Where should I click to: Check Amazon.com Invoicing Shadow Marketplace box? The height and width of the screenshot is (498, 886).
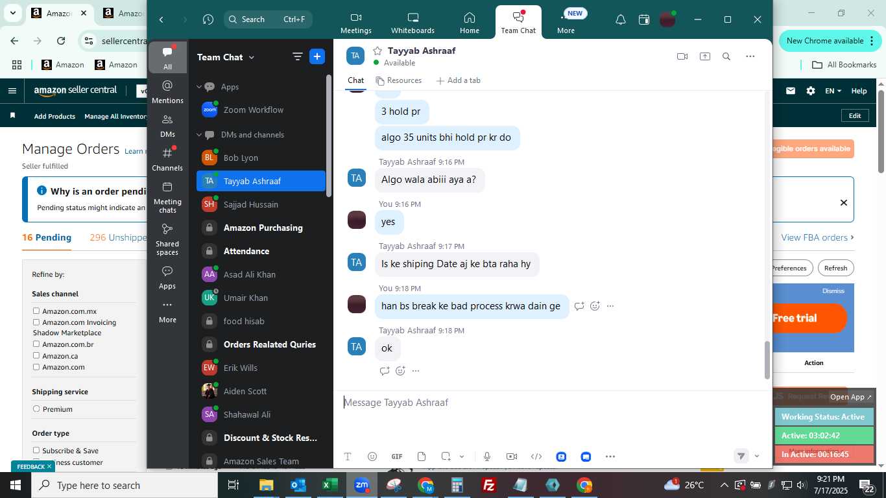(x=36, y=322)
